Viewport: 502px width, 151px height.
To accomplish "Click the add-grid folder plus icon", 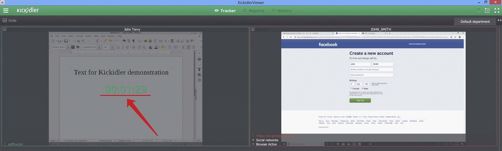I will [487, 10].
